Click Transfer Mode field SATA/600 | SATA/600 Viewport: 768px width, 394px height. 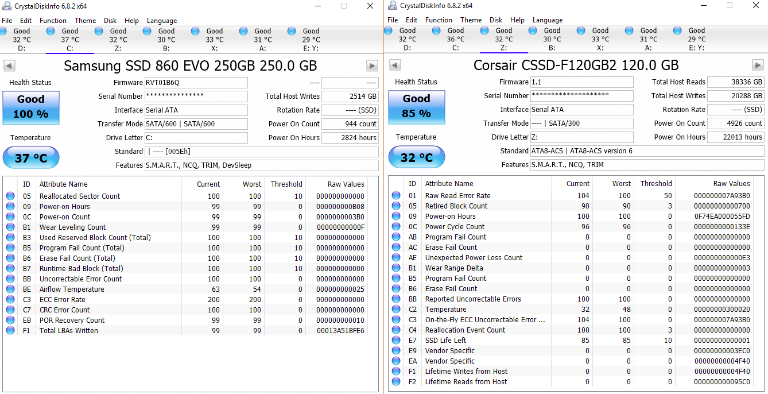click(196, 124)
